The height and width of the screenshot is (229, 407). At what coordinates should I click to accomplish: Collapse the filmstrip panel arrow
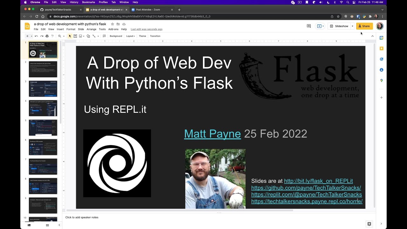coord(59,225)
